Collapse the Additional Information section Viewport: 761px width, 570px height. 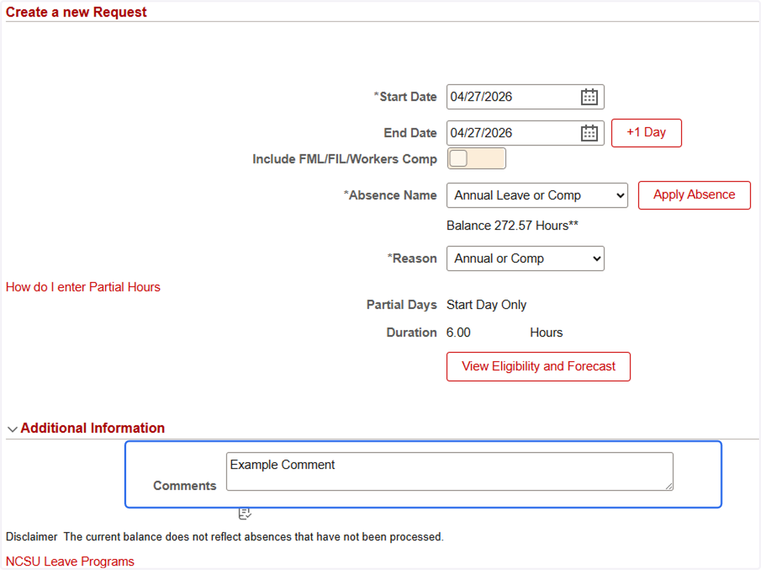[x=12, y=429]
